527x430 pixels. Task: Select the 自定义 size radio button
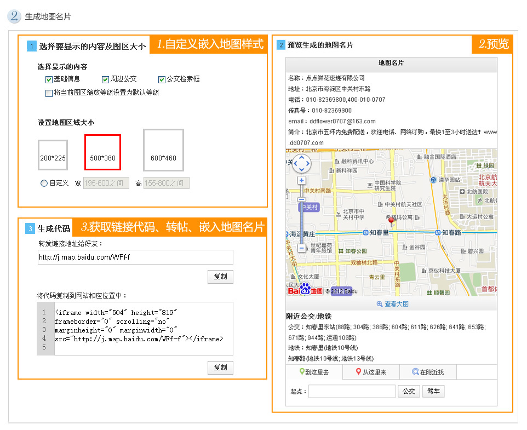pos(44,184)
